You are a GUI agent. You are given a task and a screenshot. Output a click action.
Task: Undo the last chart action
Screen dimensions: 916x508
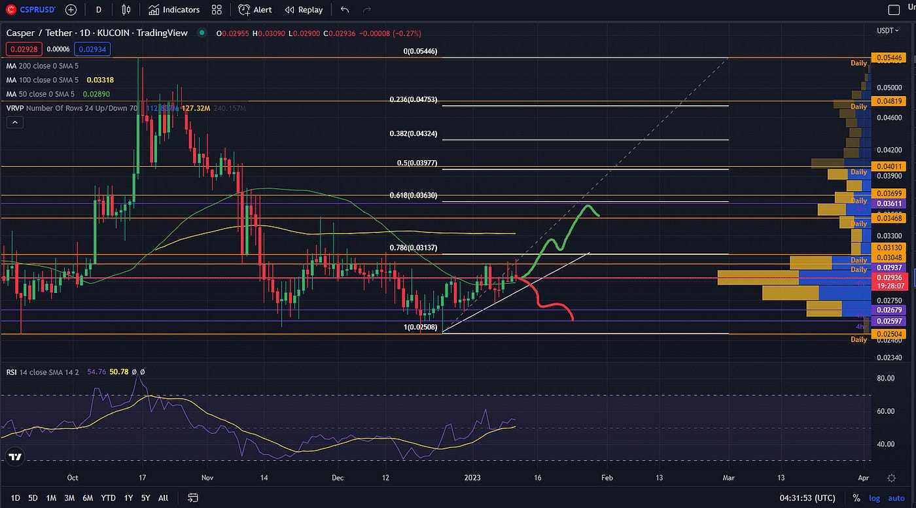coord(345,10)
